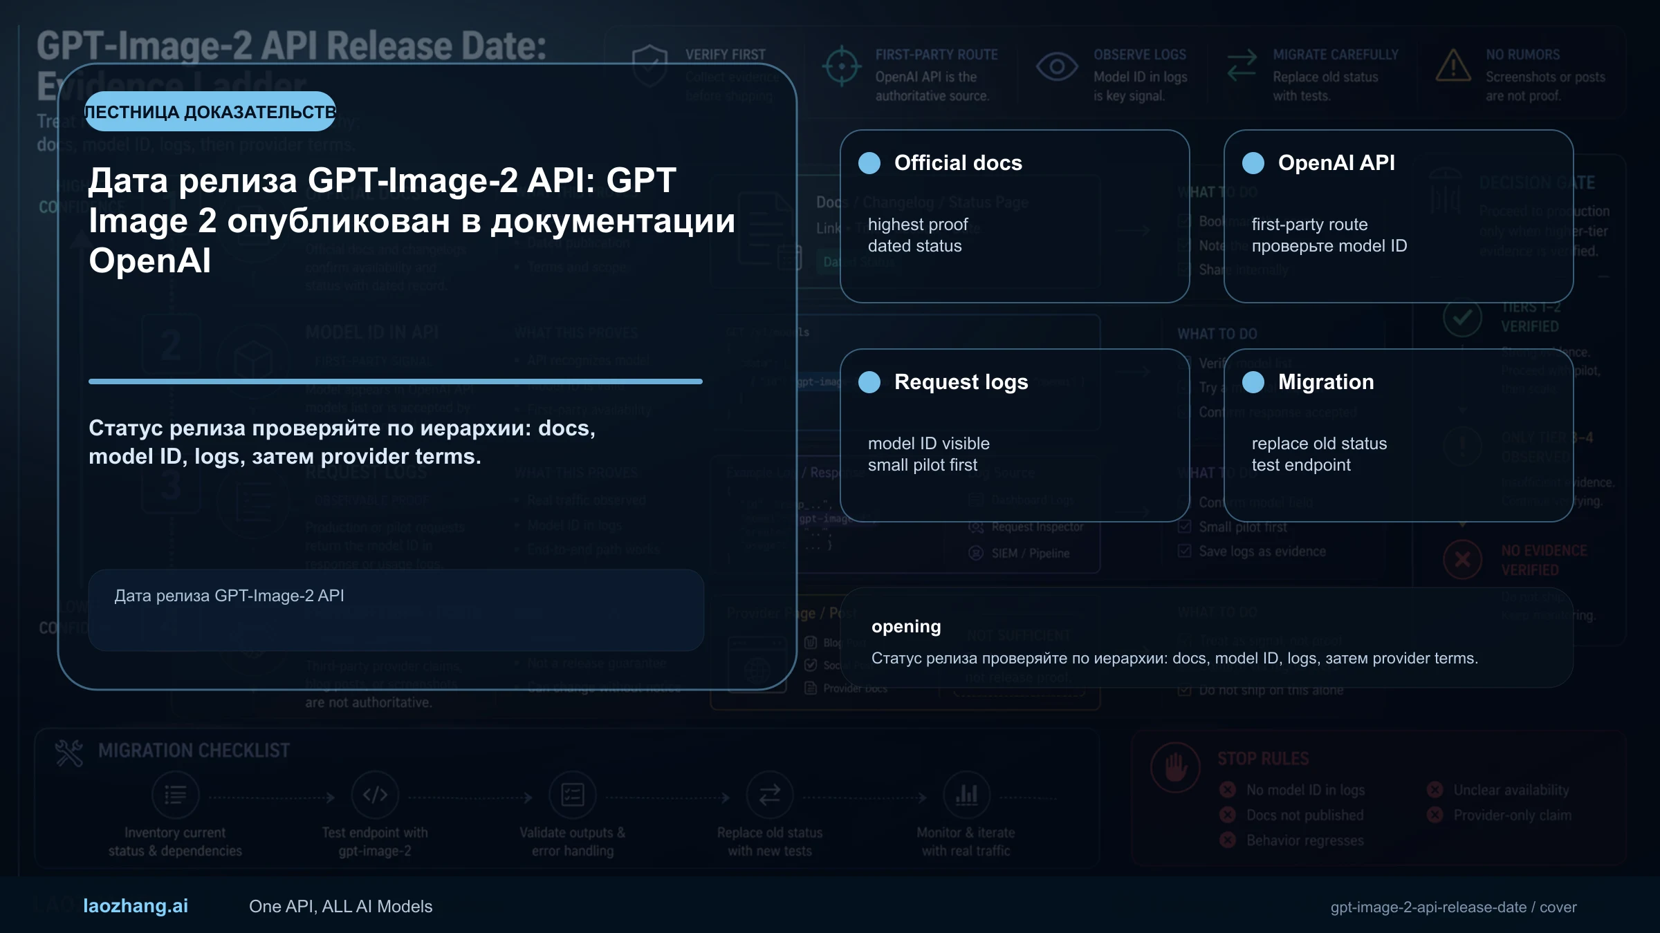Click the MIGRATION CHECKLIST wrench tools icon
Screen dimensions: 1660x933
click(x=69, y=753)
